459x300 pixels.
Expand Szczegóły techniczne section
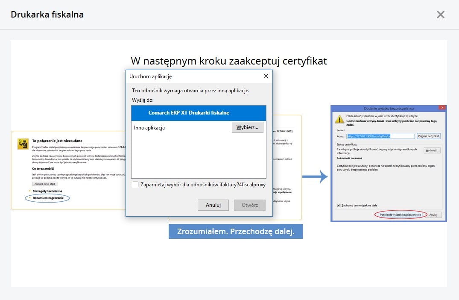coord(47,191)
